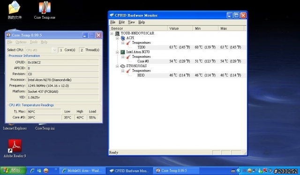Click the thermometer icon under ST9160310AS Temperatures
This screenshot has width=300, height=175.
coord(128,70)
